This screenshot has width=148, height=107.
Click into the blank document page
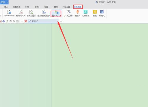pos(100,65)
